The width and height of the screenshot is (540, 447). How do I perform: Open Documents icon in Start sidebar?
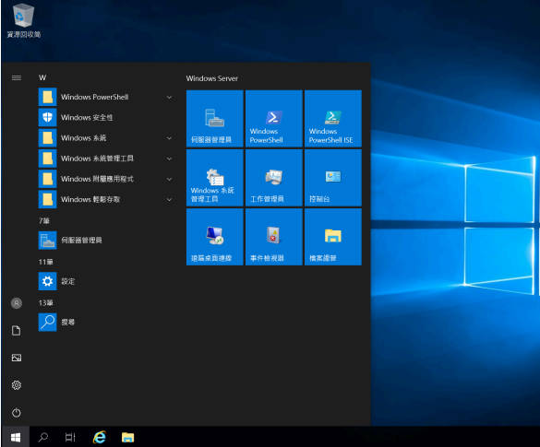[17, 331]
